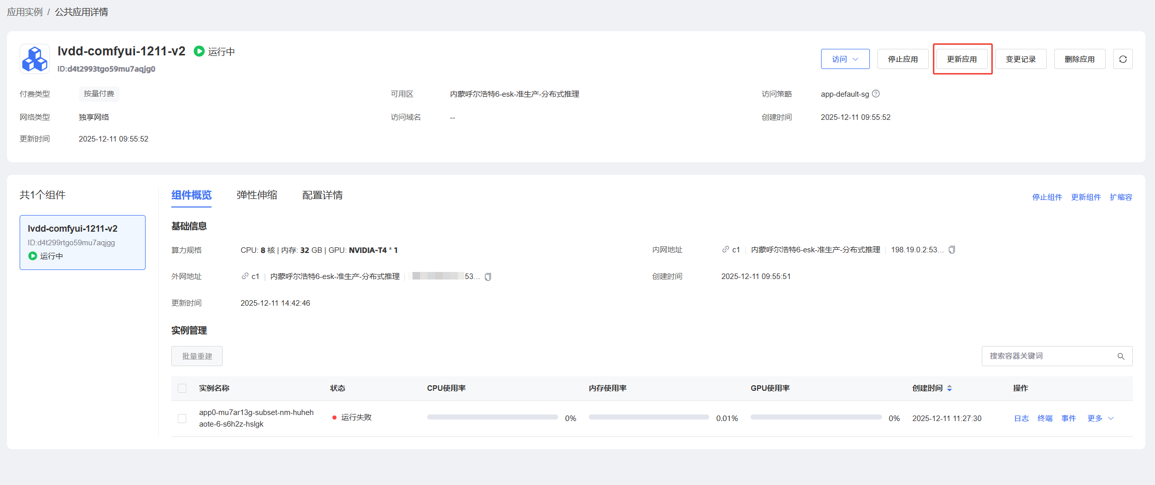The width and height of the screenshot is (1155, 485).
Task: Copy the external network address
Action: pyautogui.click(x=488, y=276)
